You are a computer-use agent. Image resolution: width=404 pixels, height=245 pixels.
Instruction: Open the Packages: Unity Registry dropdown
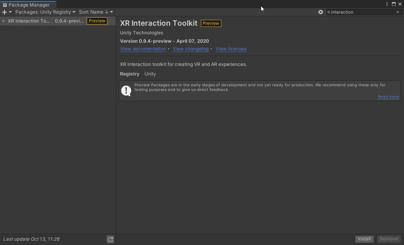point(45,12)
